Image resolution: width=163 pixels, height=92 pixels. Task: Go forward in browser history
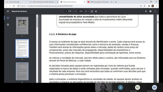(10, 6)
